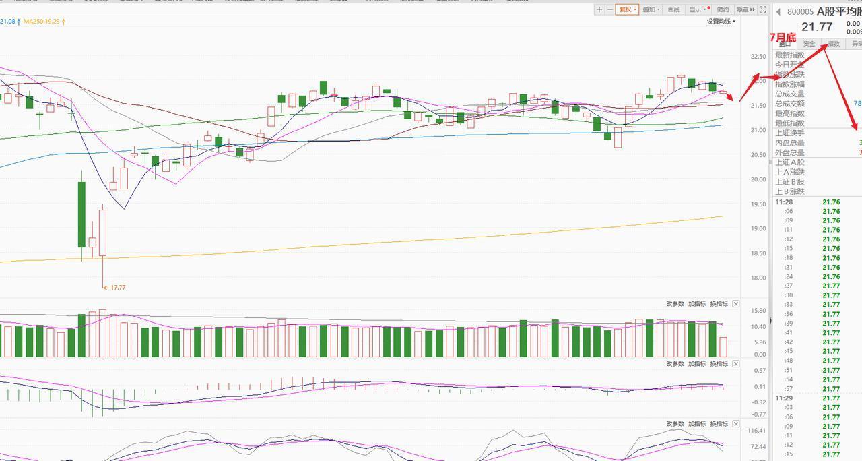Click 换指标 in KDJ panel

click(719, 424)
